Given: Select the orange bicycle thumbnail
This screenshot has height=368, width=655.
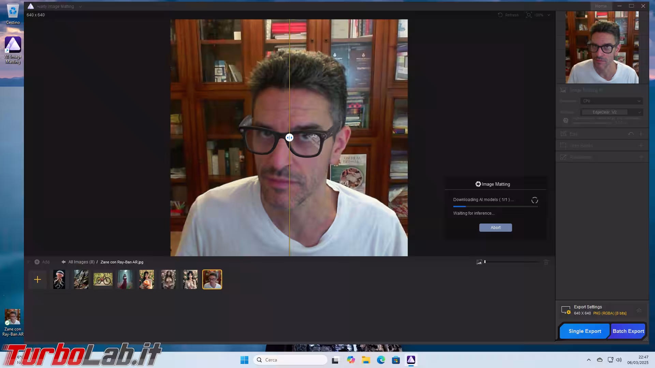Looking at the screenshot, I should click(103, 280).
